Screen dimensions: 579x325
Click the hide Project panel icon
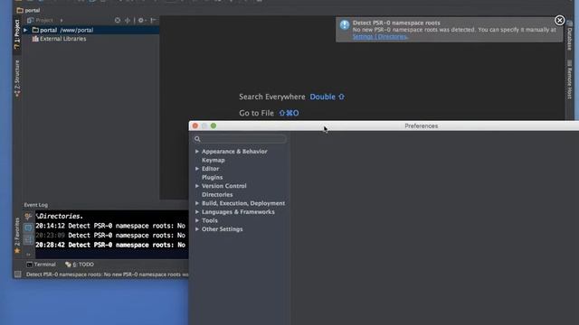(153, 20)
